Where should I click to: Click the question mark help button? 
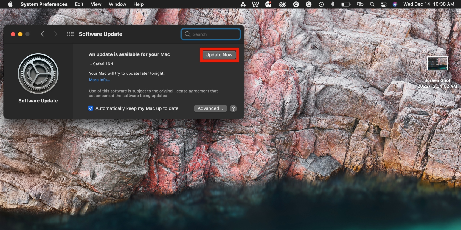(233, 108)
